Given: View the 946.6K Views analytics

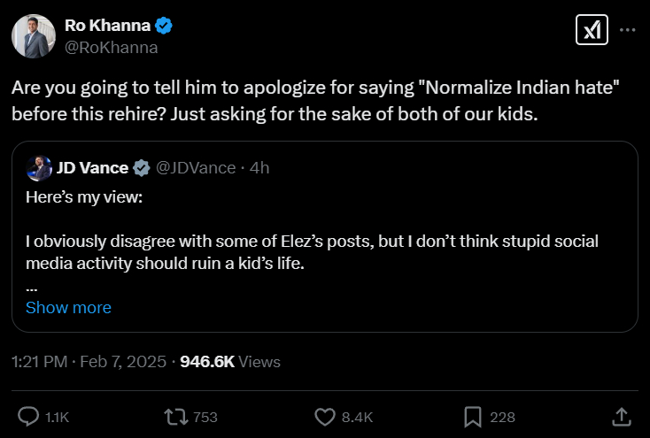Looking at the screenshot, I should click(x=230, y=361).
